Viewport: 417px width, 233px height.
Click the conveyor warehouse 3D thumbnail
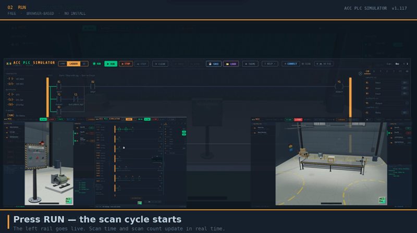pyautogui.click(x=331, y=164)
